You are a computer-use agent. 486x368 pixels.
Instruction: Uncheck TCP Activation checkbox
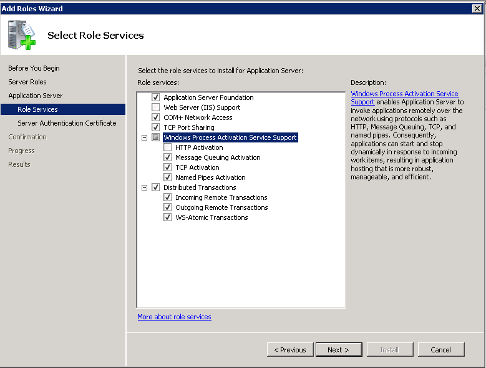click(167, 167)
